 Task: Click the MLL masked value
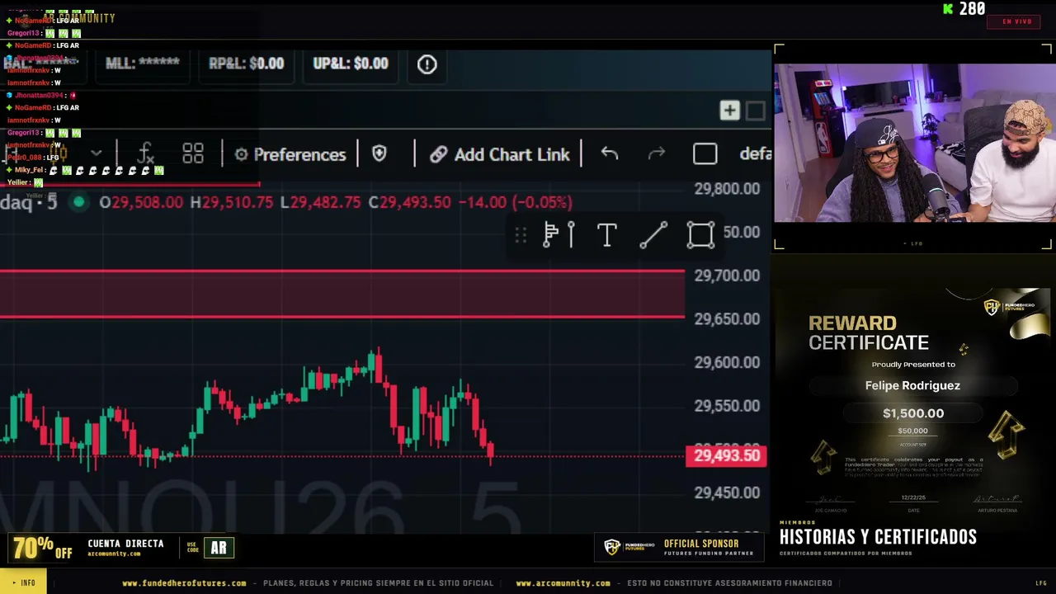(143, 64)
